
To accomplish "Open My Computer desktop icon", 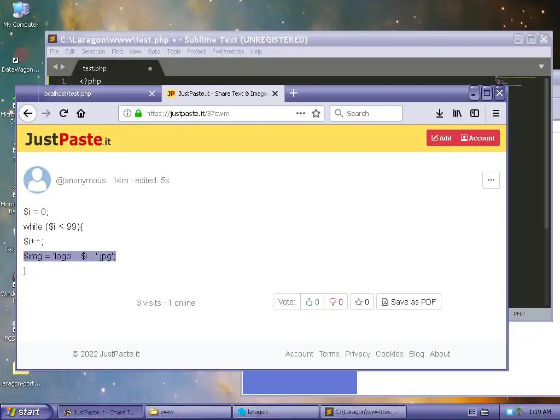I will point(21,15).
